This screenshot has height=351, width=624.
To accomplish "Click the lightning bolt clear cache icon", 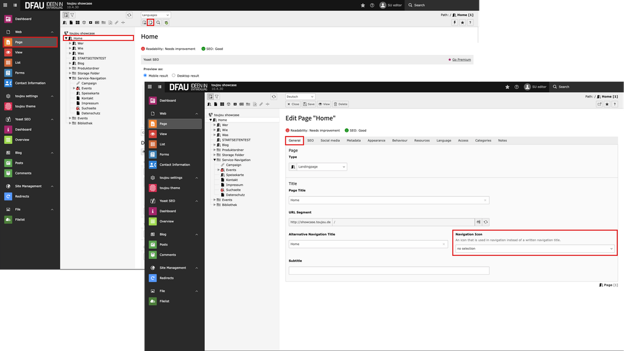I will coord(454,23).
